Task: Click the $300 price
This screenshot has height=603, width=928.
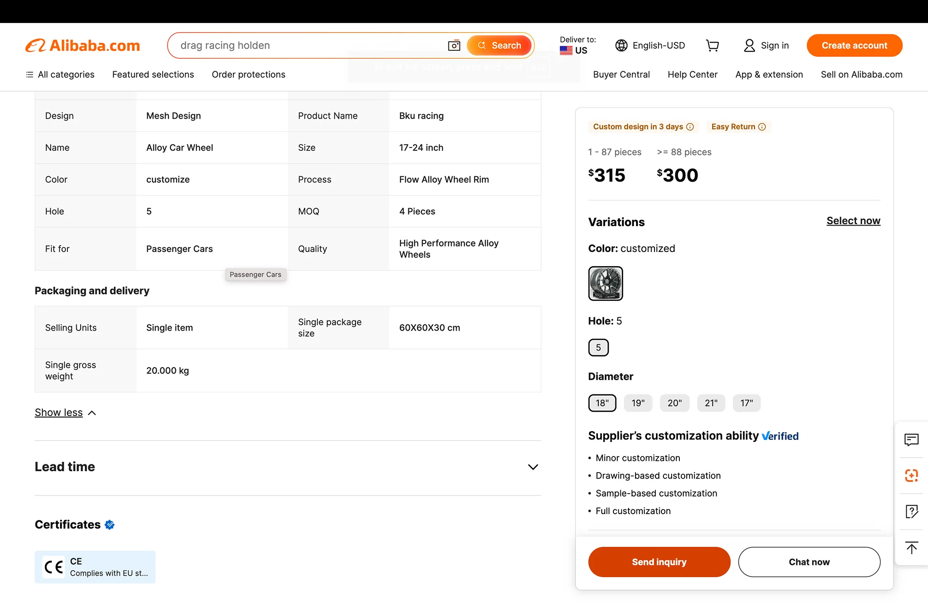Action: point(677,175)
